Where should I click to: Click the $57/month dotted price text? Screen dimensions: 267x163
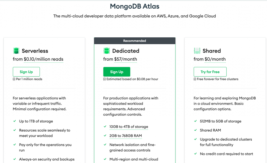125,59
